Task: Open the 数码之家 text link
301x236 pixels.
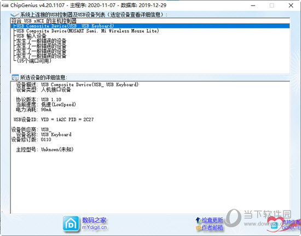Action: click(x=94, y=220)
